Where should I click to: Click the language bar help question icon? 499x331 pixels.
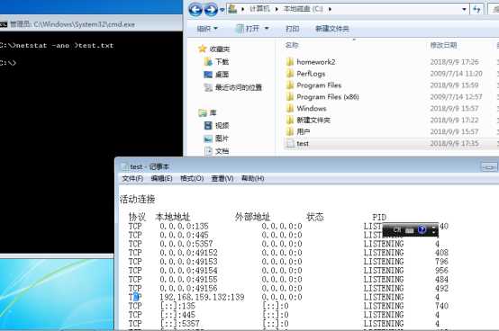(422, 229)
